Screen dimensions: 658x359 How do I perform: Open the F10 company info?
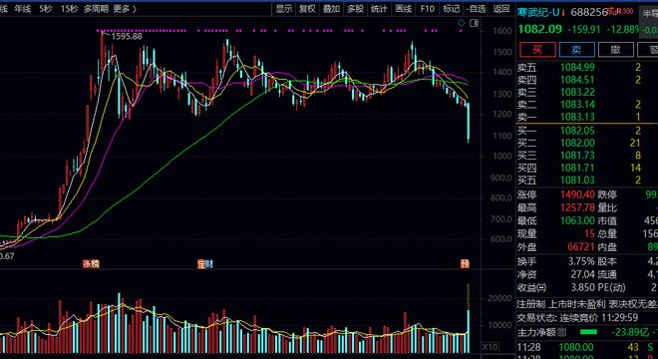coord(427,9)
